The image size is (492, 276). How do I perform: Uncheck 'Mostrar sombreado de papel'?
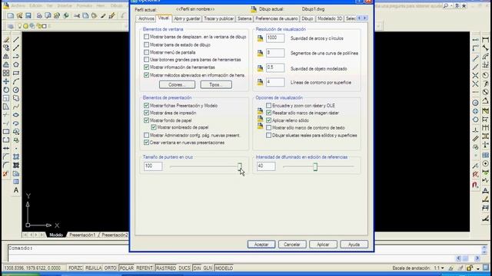154,127
